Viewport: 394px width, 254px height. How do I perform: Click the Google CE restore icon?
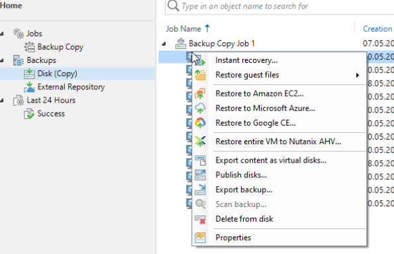200,123
